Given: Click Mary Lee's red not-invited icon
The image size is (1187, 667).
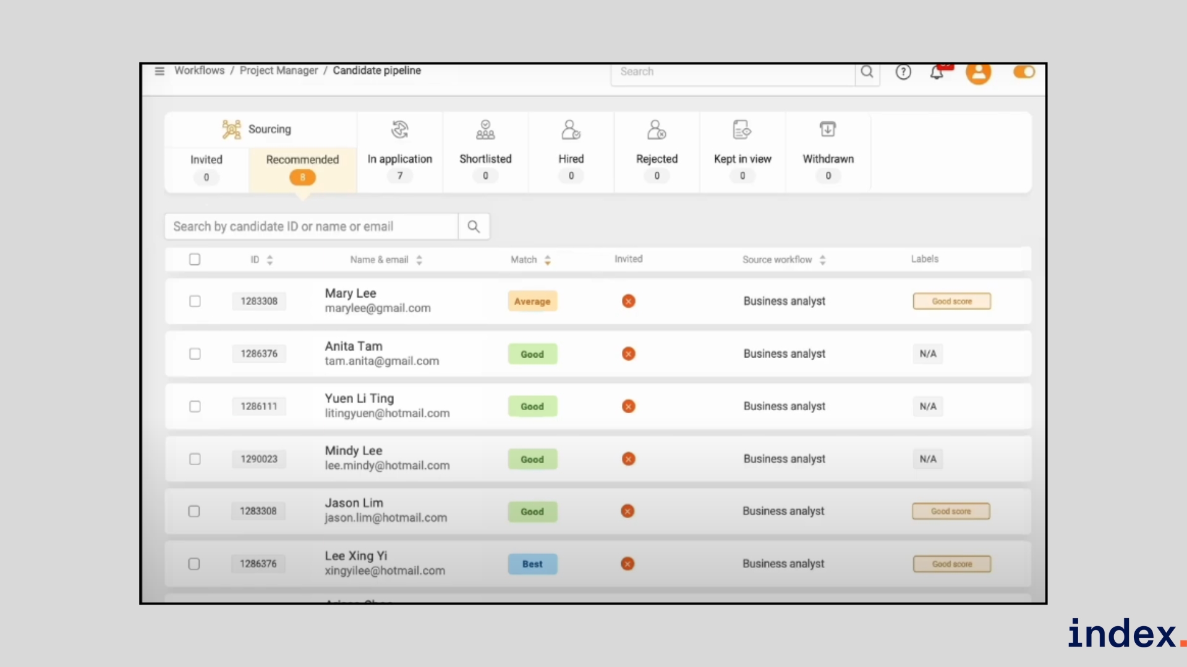Looking at the screenshot, I should 629,301.
